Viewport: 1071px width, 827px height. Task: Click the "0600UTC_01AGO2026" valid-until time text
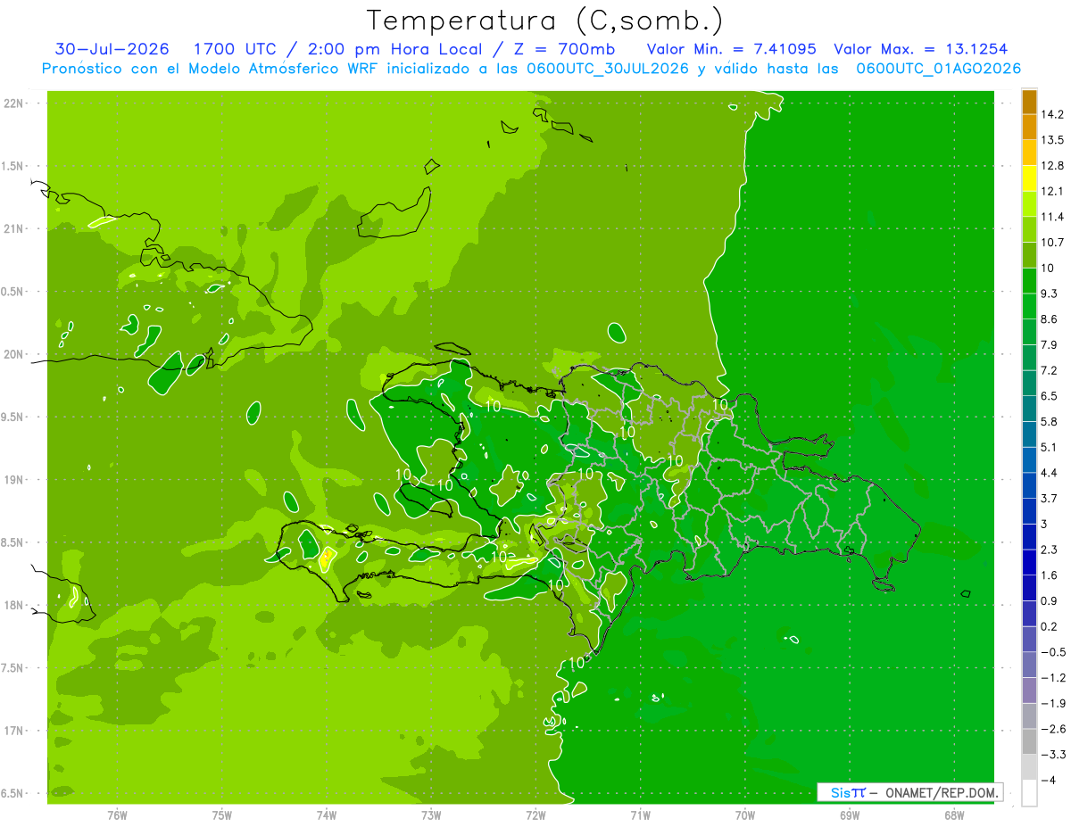coord(939,69)
